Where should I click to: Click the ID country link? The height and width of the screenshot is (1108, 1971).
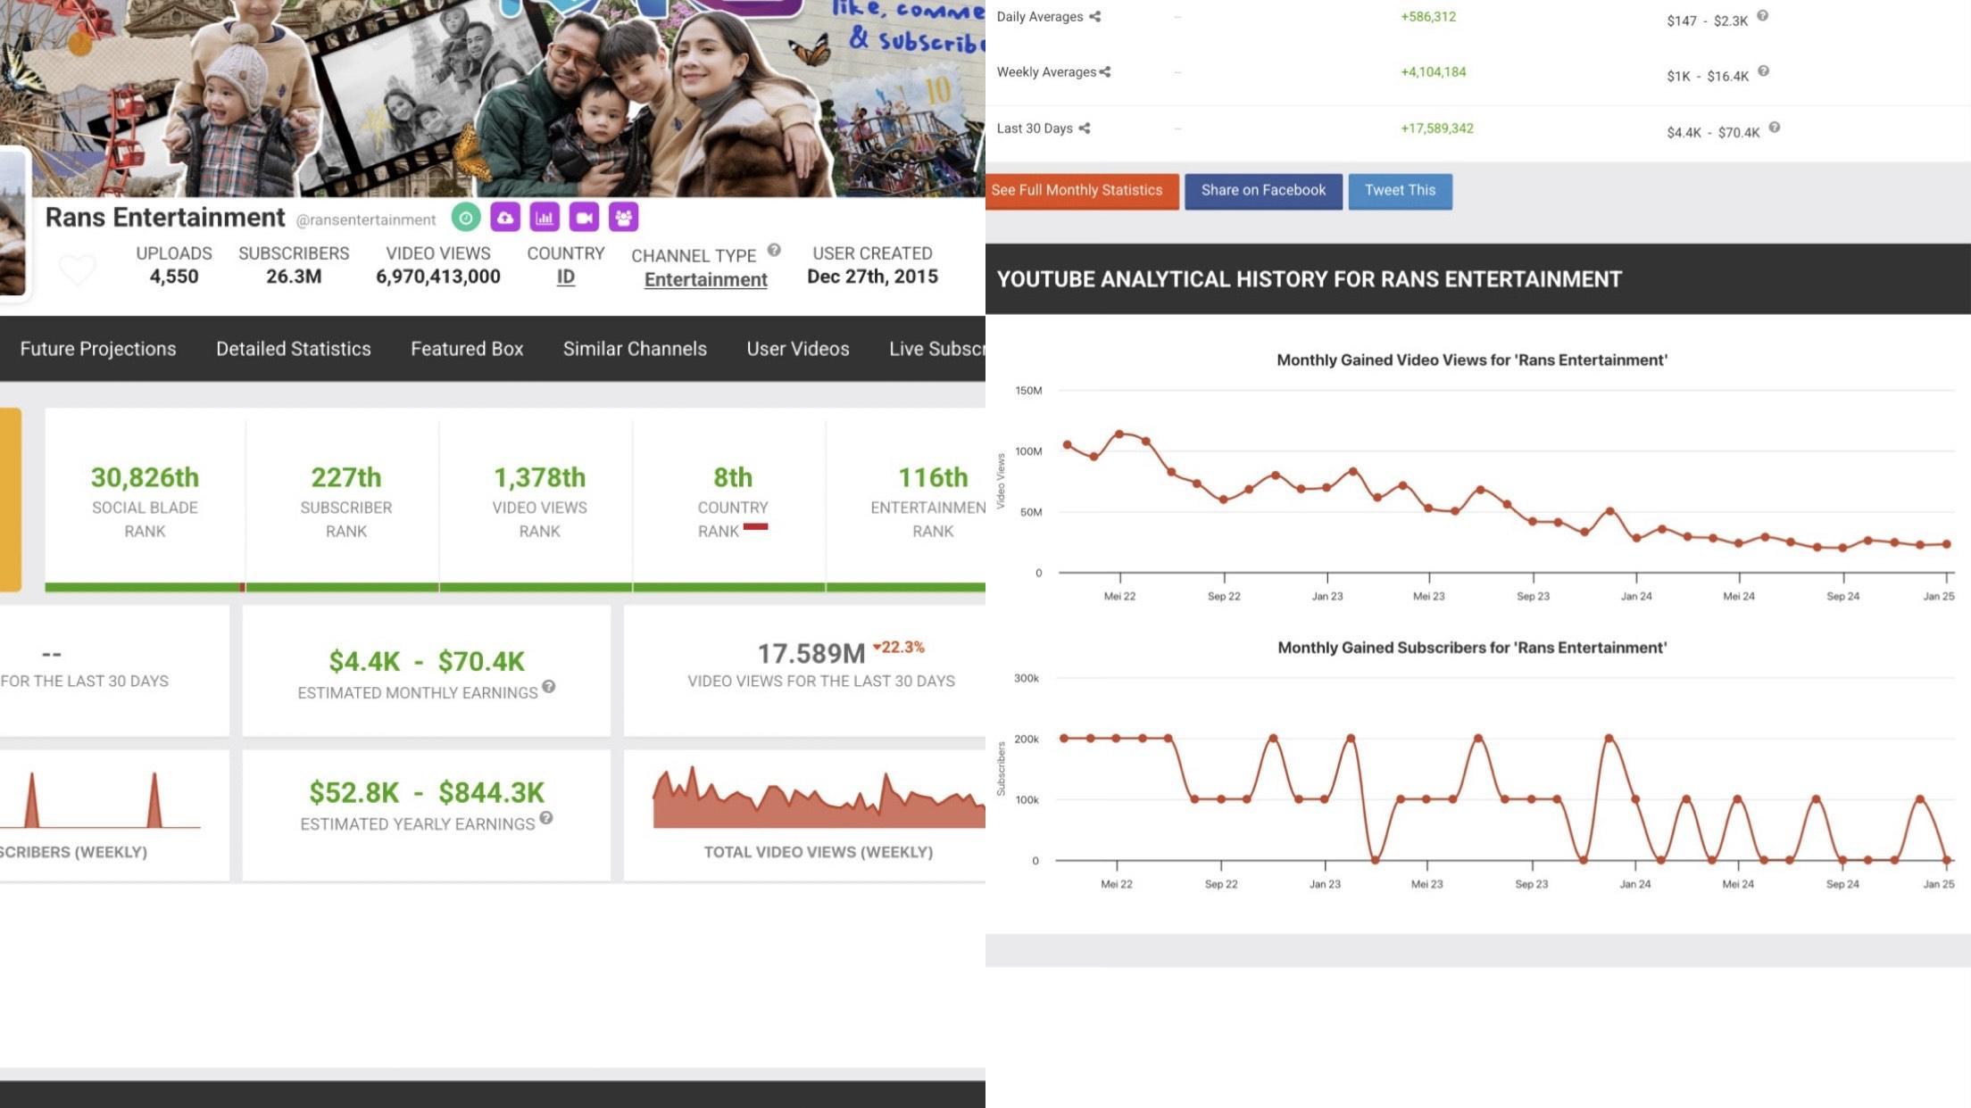pos(565,277)
